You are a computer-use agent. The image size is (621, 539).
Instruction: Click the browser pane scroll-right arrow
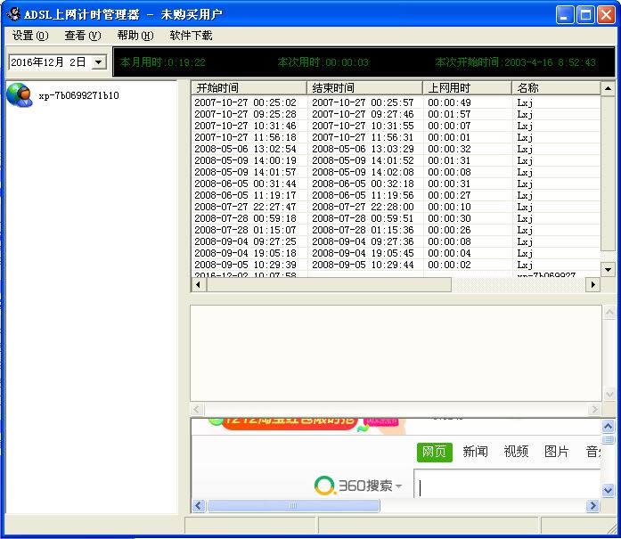click(x=592, y=506)
